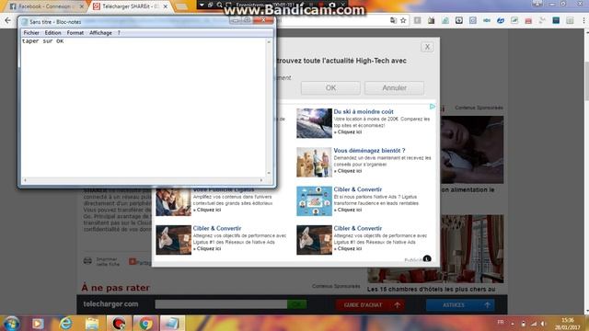Click the sleeping woman sponsored image
Screen dimensions: 589x331
472,149
